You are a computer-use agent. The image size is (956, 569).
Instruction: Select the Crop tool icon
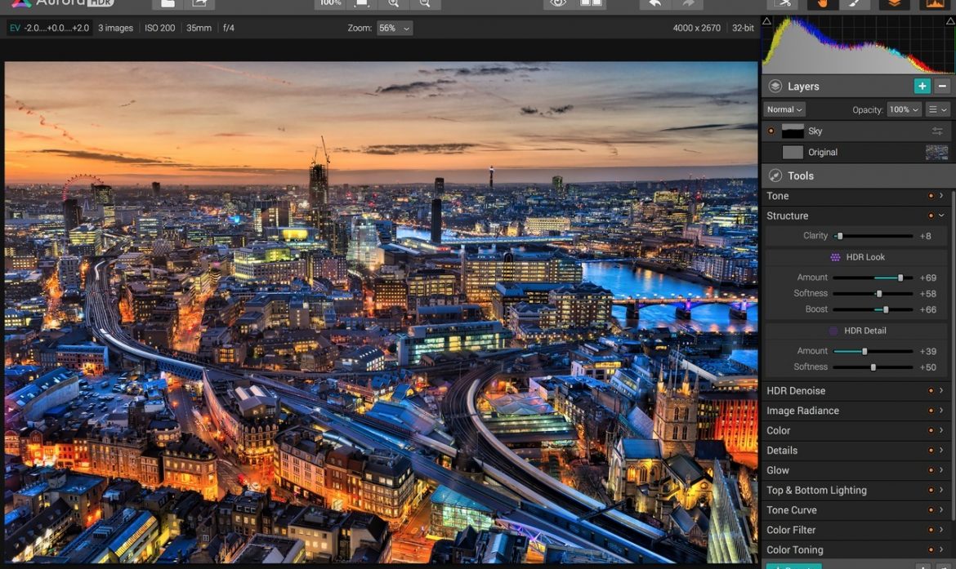784,3
